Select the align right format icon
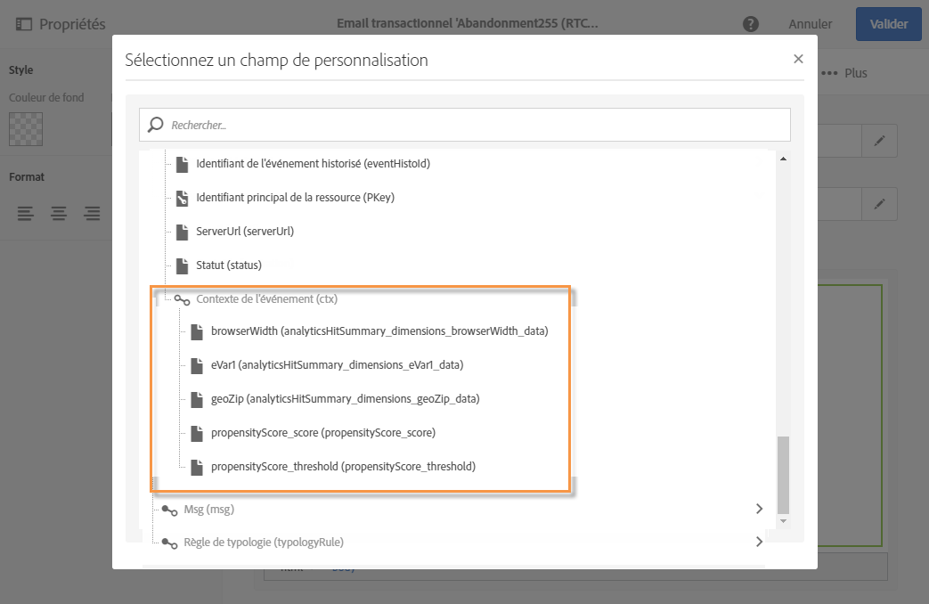929x604 pixels. tap(92, 213)
